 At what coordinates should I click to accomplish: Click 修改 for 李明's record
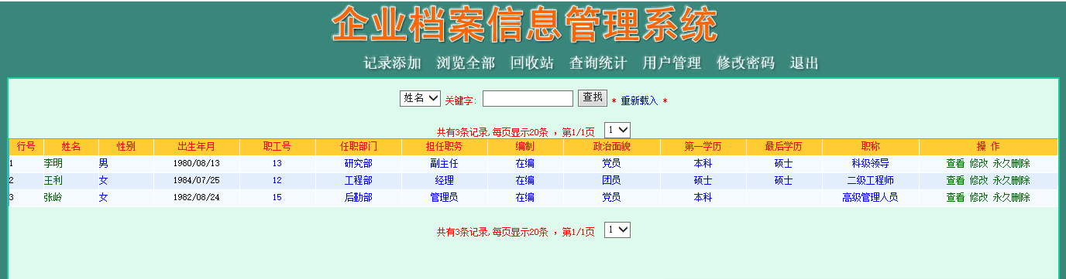pos(978,163)
